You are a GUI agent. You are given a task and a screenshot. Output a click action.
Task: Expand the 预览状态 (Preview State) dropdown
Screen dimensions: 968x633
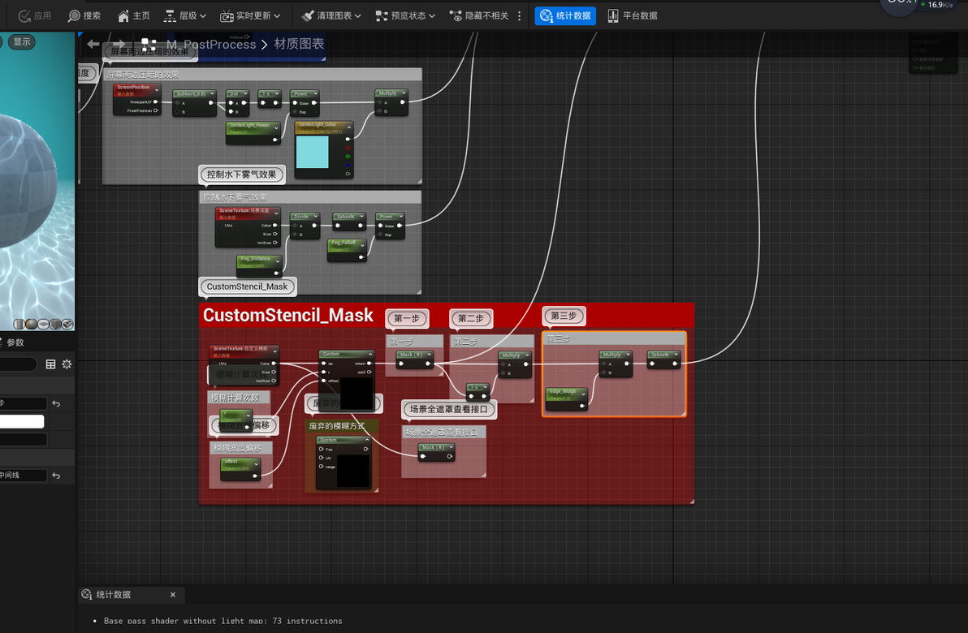[405, 15]
